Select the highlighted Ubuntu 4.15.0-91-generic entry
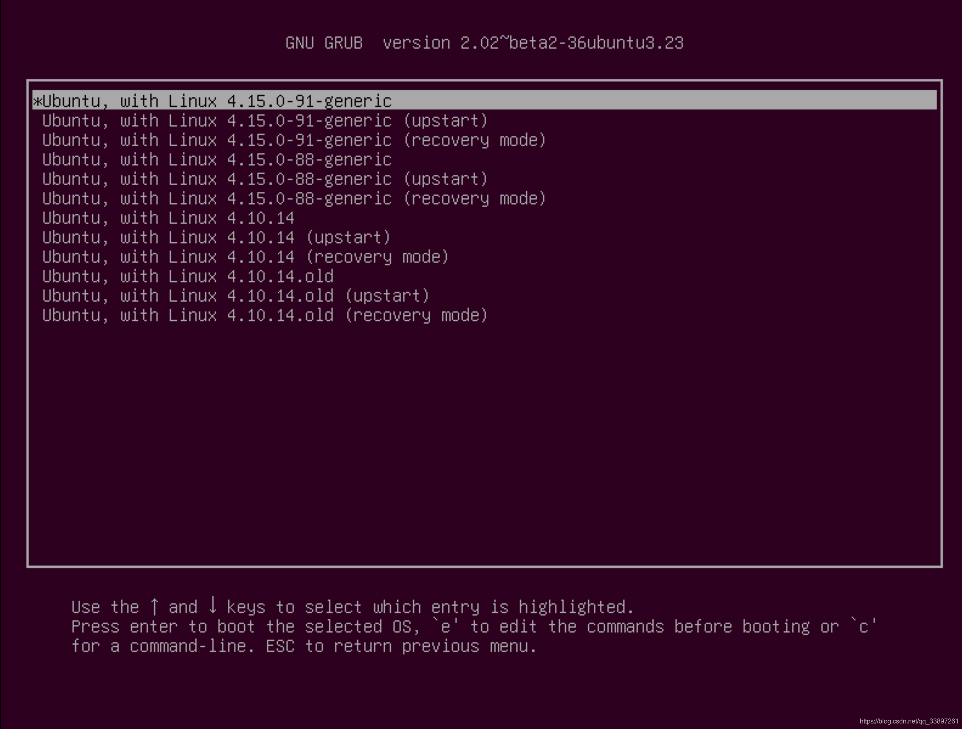 (x=213, y=101)
